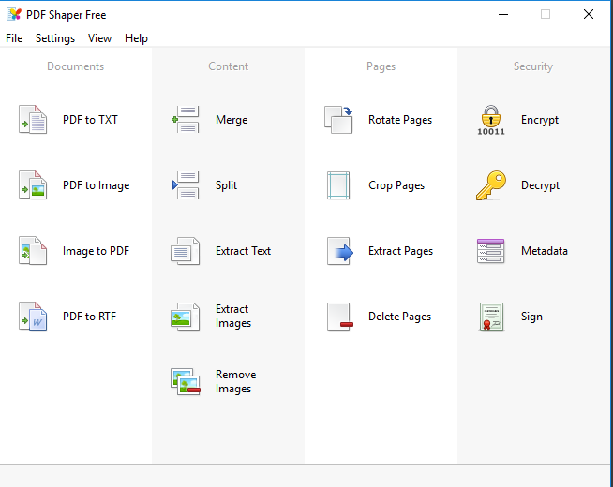The width and height of the screenshot is (613, 487).
Task: Select the Extract Text label
Action: pos(243,251)
